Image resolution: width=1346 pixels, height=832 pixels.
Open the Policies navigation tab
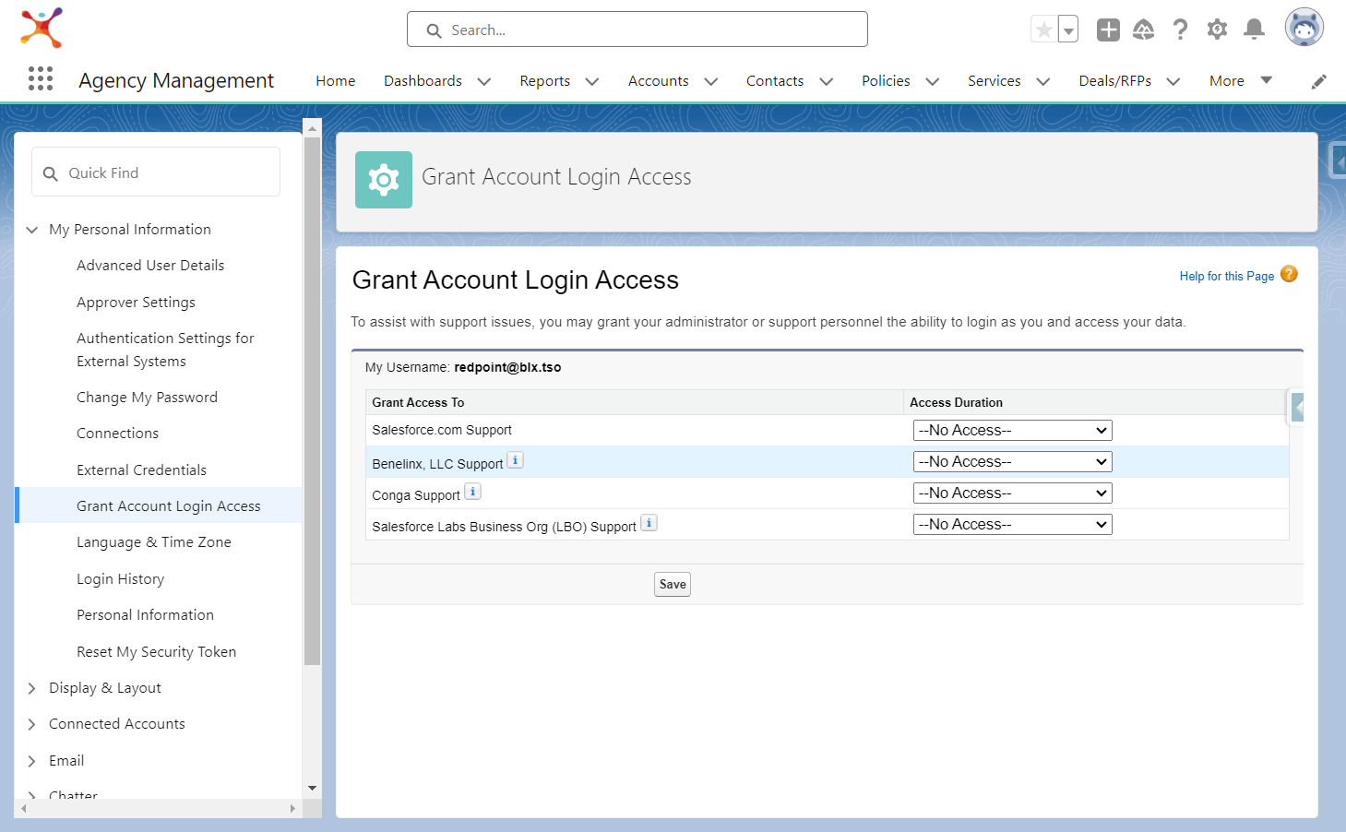tap(886, 81)
